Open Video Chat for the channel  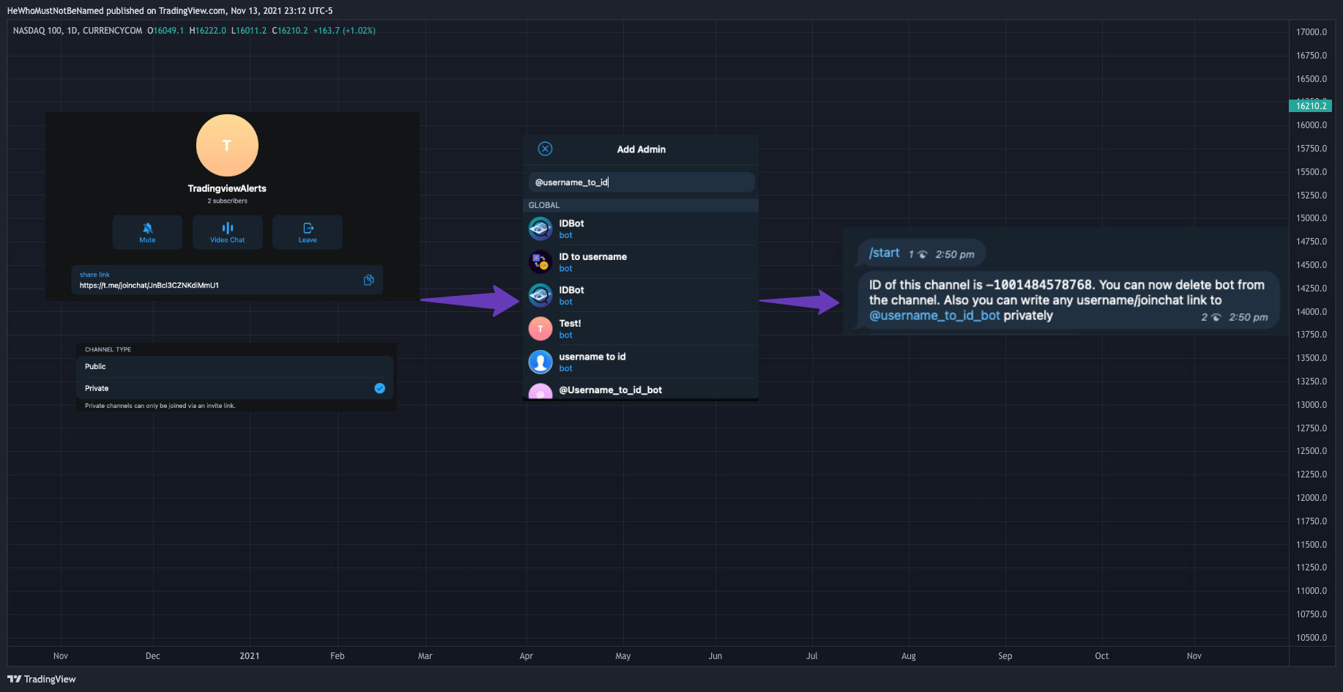(x=227, y=232)
